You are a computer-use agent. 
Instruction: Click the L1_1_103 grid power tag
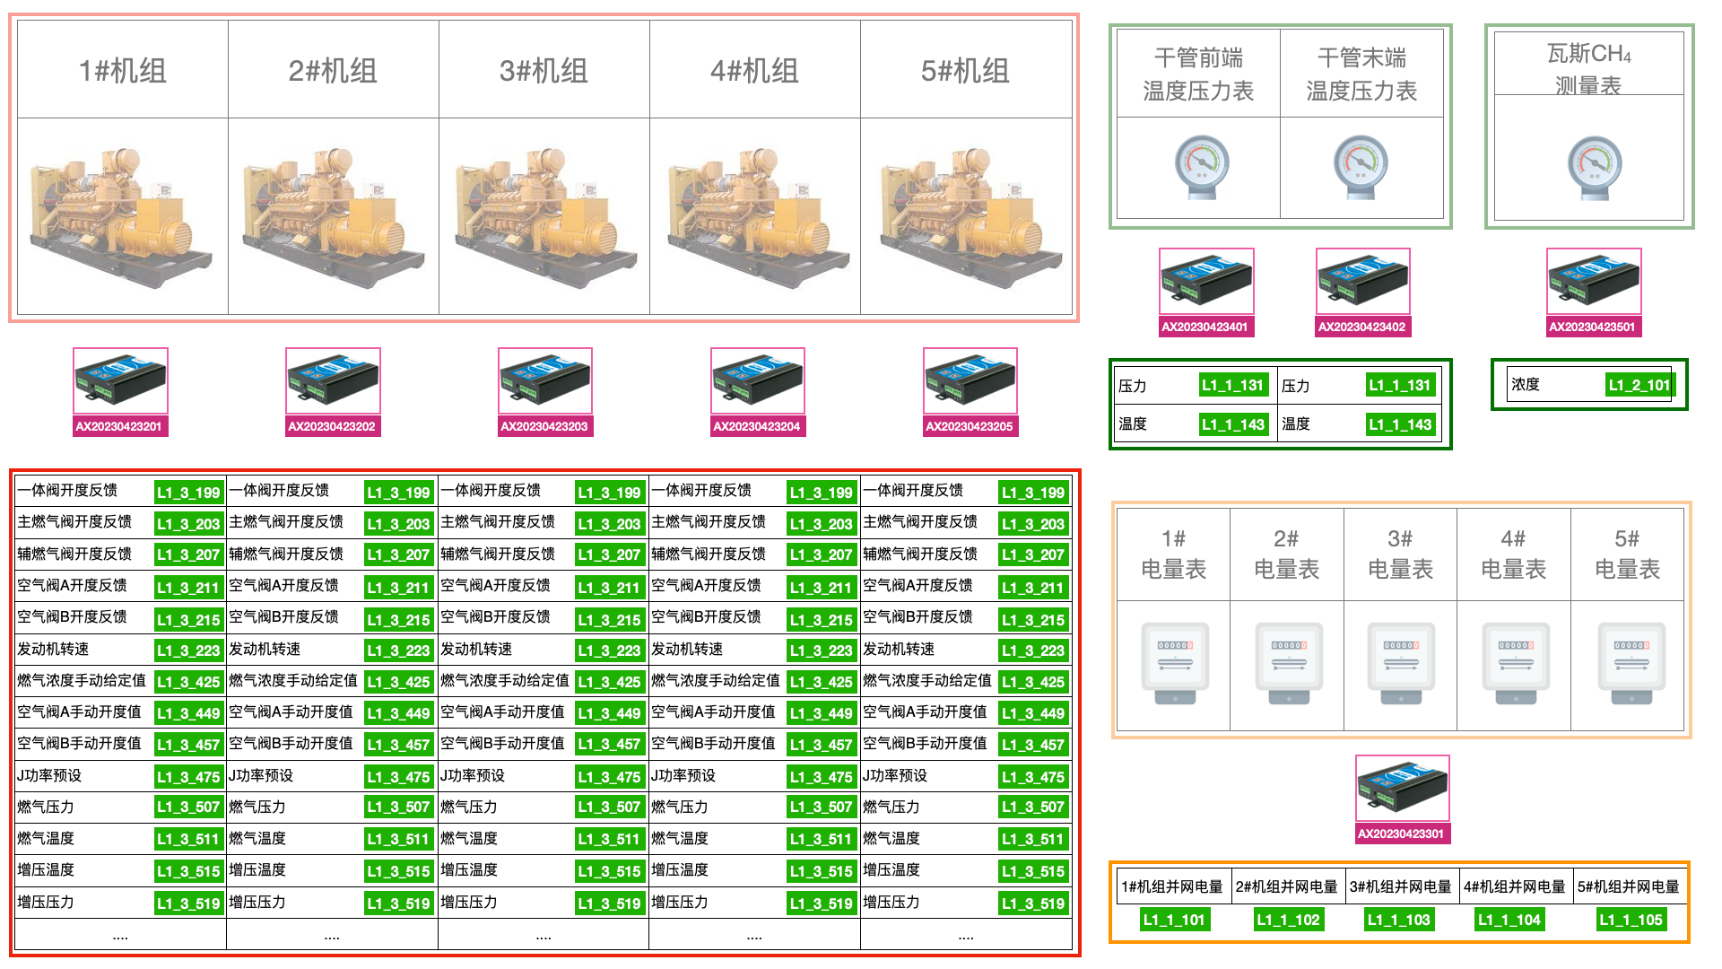click(x=1398, y=920)
